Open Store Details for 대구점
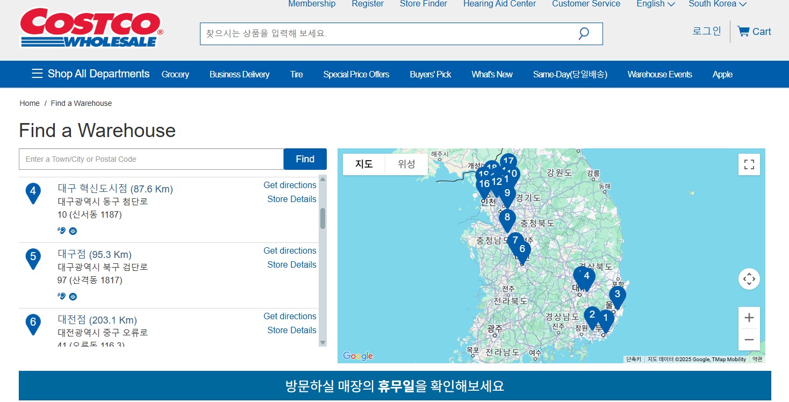The height and width of the screenshot is (402, 789). (x=292, y=264)
